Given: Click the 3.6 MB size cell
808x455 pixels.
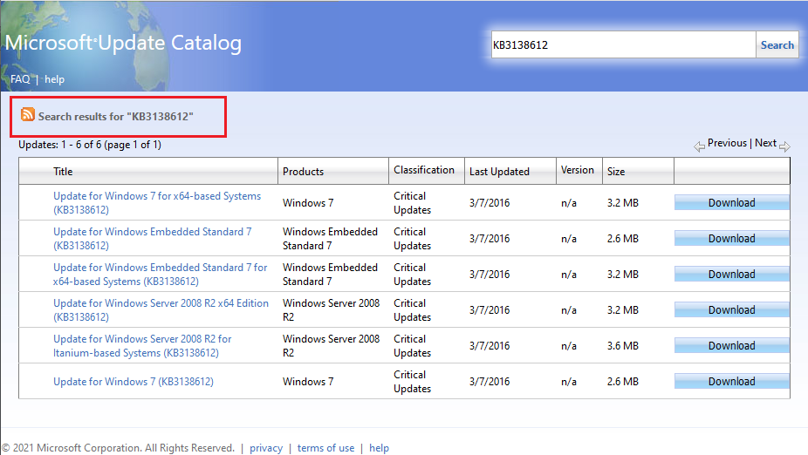Looking at the screenshot, I should point(622,346).
